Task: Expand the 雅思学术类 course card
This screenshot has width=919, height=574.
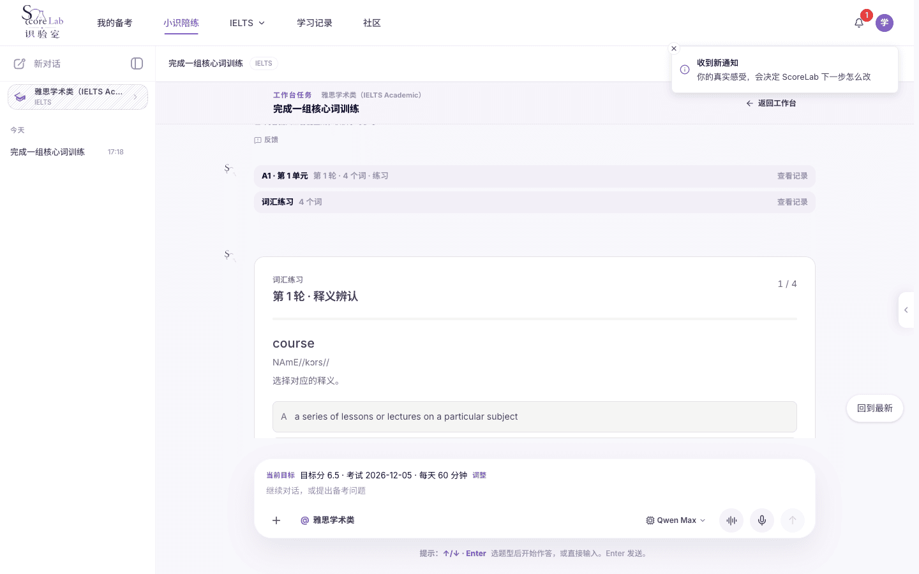Action: tap(78, 97)
